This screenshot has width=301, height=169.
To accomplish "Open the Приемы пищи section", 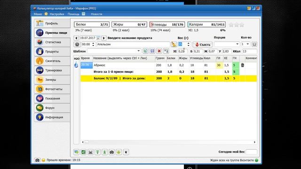I will 52,33.
